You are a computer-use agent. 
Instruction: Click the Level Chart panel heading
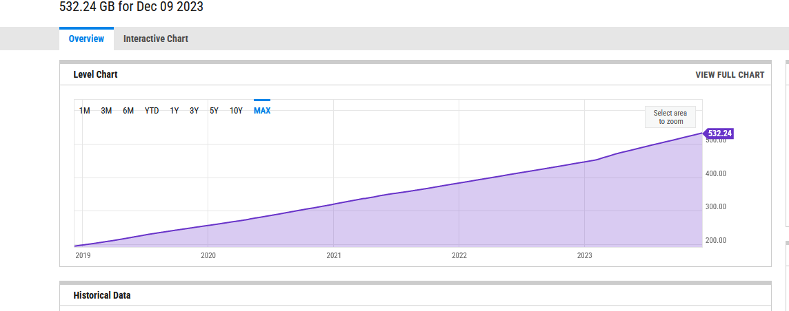[95, 74]
